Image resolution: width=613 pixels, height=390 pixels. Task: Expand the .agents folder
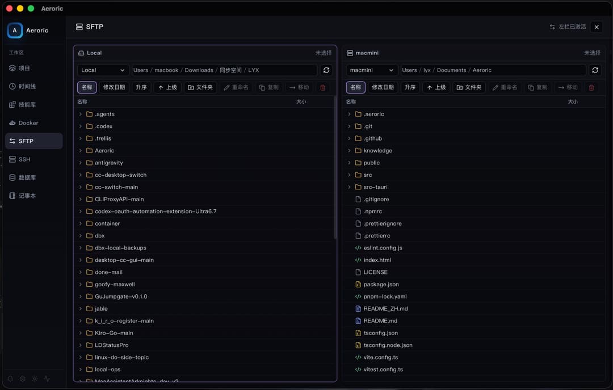(80, 114)
